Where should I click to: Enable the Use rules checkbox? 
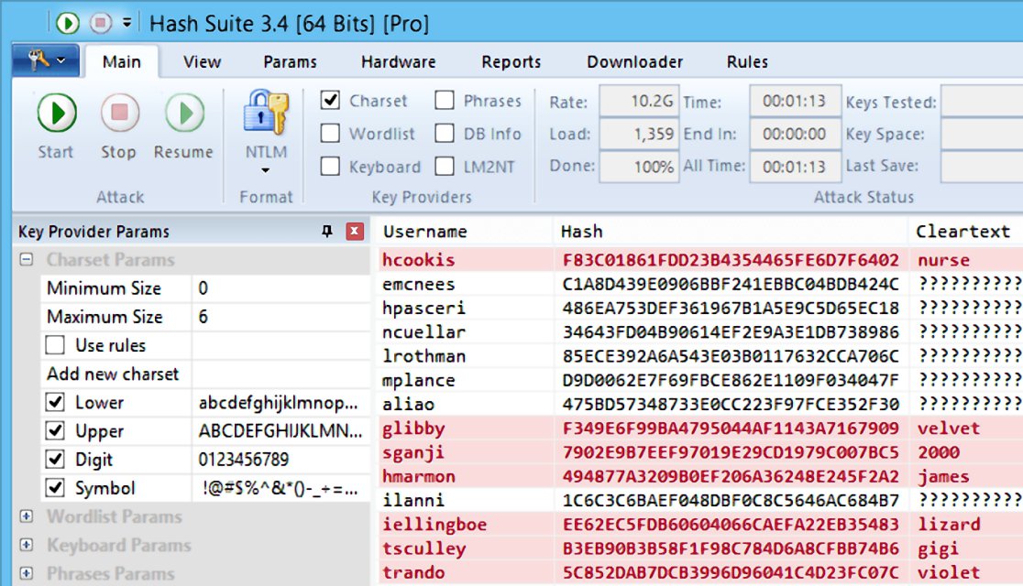coord(56,345)
